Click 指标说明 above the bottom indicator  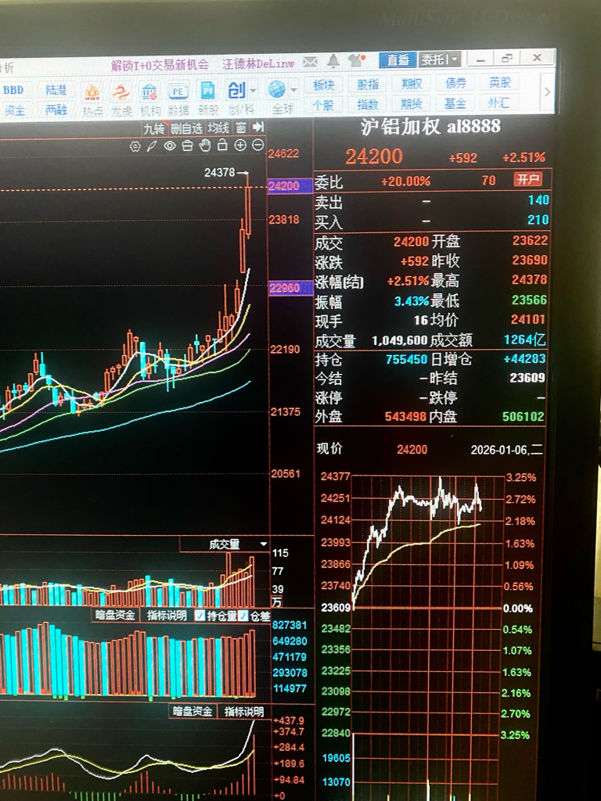(x=244, y=711)
